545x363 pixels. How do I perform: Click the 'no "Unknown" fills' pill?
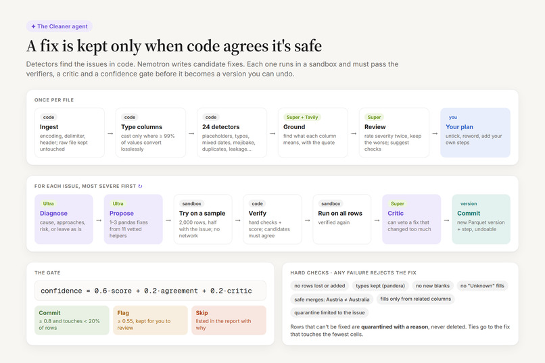[482, 286]
